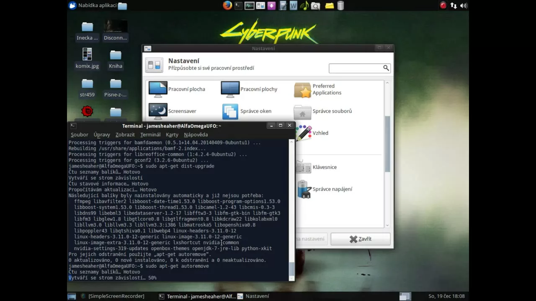The height and width of the screenshot is (301, 536).
Task: Click the Zavřít button
Action: click(361, 239)
